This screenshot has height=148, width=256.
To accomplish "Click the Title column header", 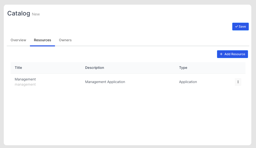I will pyautogui.click(x=18, y=68).
